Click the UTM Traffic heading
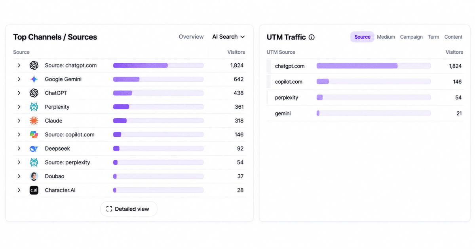 tap(286, 37)
